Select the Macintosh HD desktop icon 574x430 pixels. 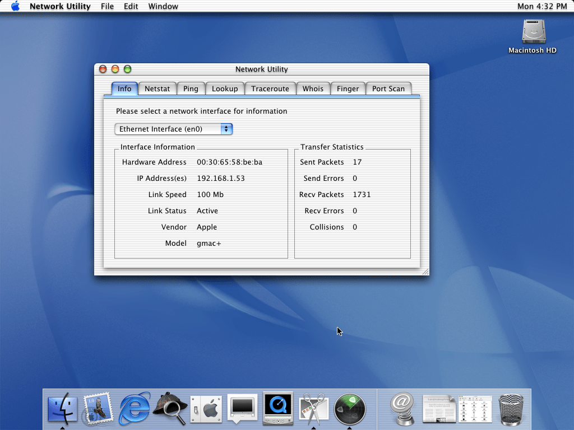coord(533,36)
